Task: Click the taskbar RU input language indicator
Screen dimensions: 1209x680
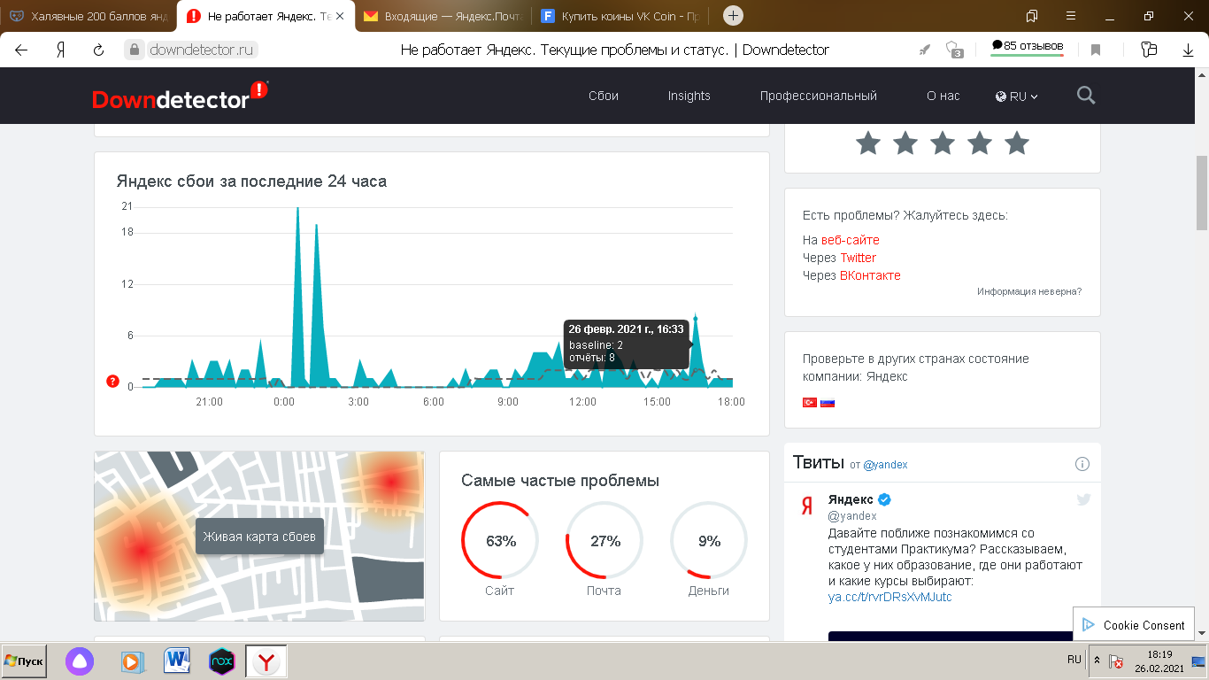Action: tap(1074, 660)
